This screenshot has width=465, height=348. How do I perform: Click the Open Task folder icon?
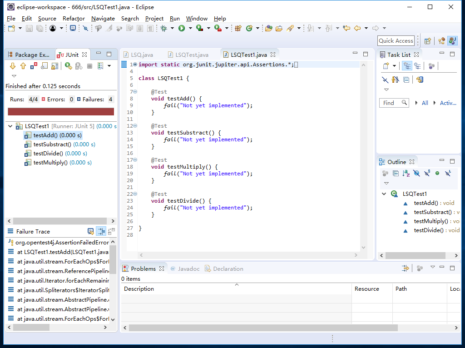tap(279, 28)
